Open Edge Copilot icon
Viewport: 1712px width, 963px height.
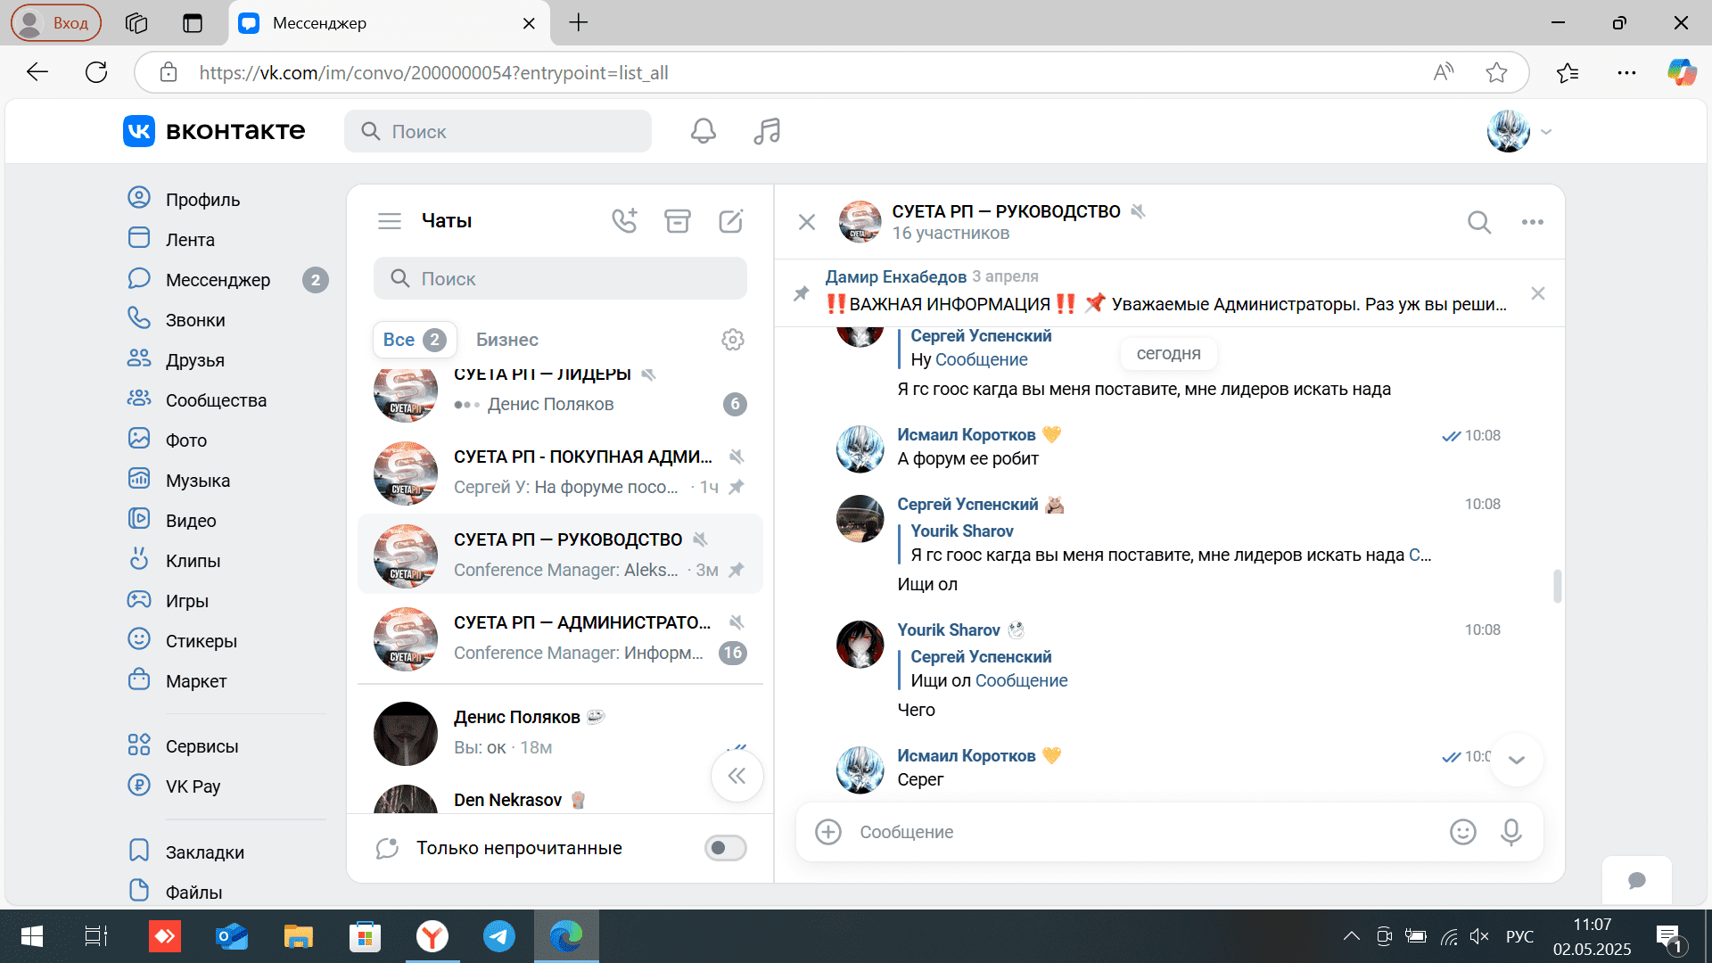(x=1681, y=72)
